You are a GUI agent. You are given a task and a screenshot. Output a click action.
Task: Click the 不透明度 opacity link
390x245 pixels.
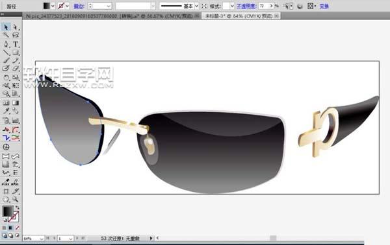pyautogui.click(x=246, y=6)
